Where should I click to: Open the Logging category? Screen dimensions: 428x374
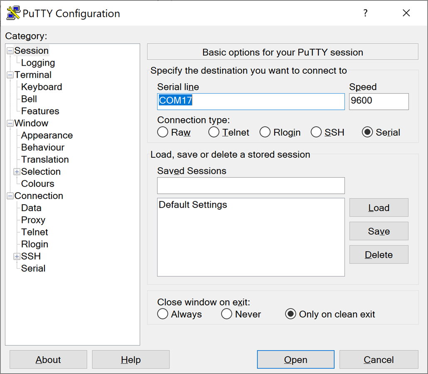38,63
